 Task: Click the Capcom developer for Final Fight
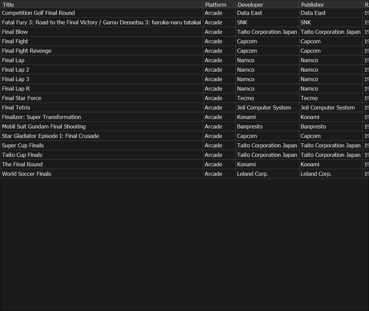click(x=247, y=41)
